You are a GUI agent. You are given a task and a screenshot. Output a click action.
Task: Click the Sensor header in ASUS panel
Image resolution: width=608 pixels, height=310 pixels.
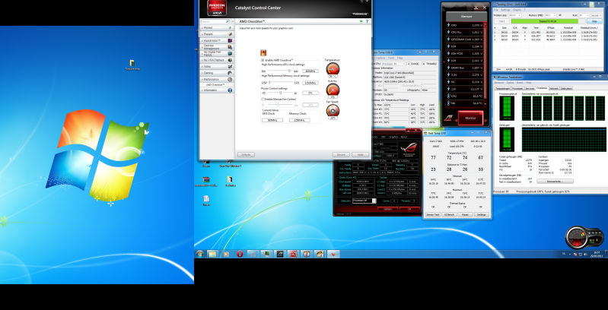click(x=466, y=17)
